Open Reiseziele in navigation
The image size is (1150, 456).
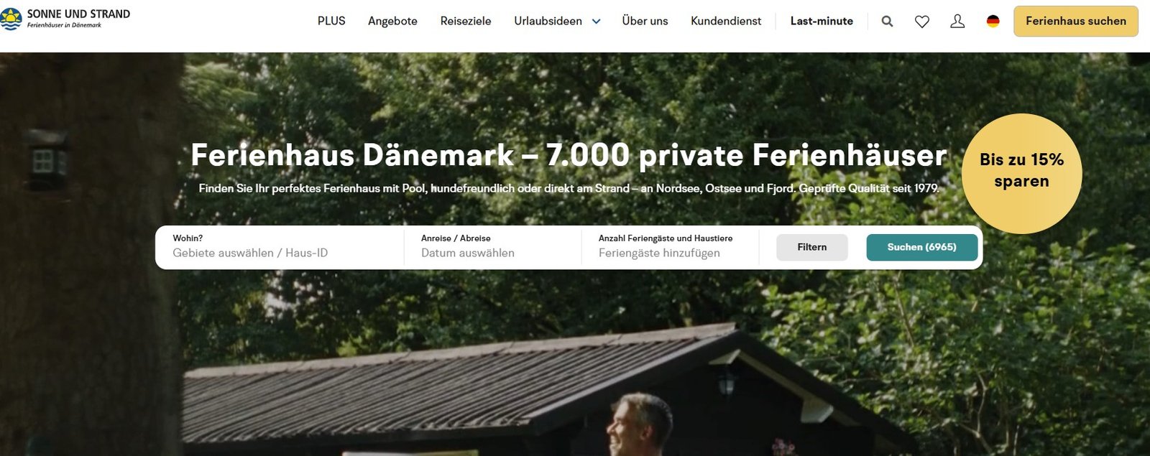coord(466,22)
